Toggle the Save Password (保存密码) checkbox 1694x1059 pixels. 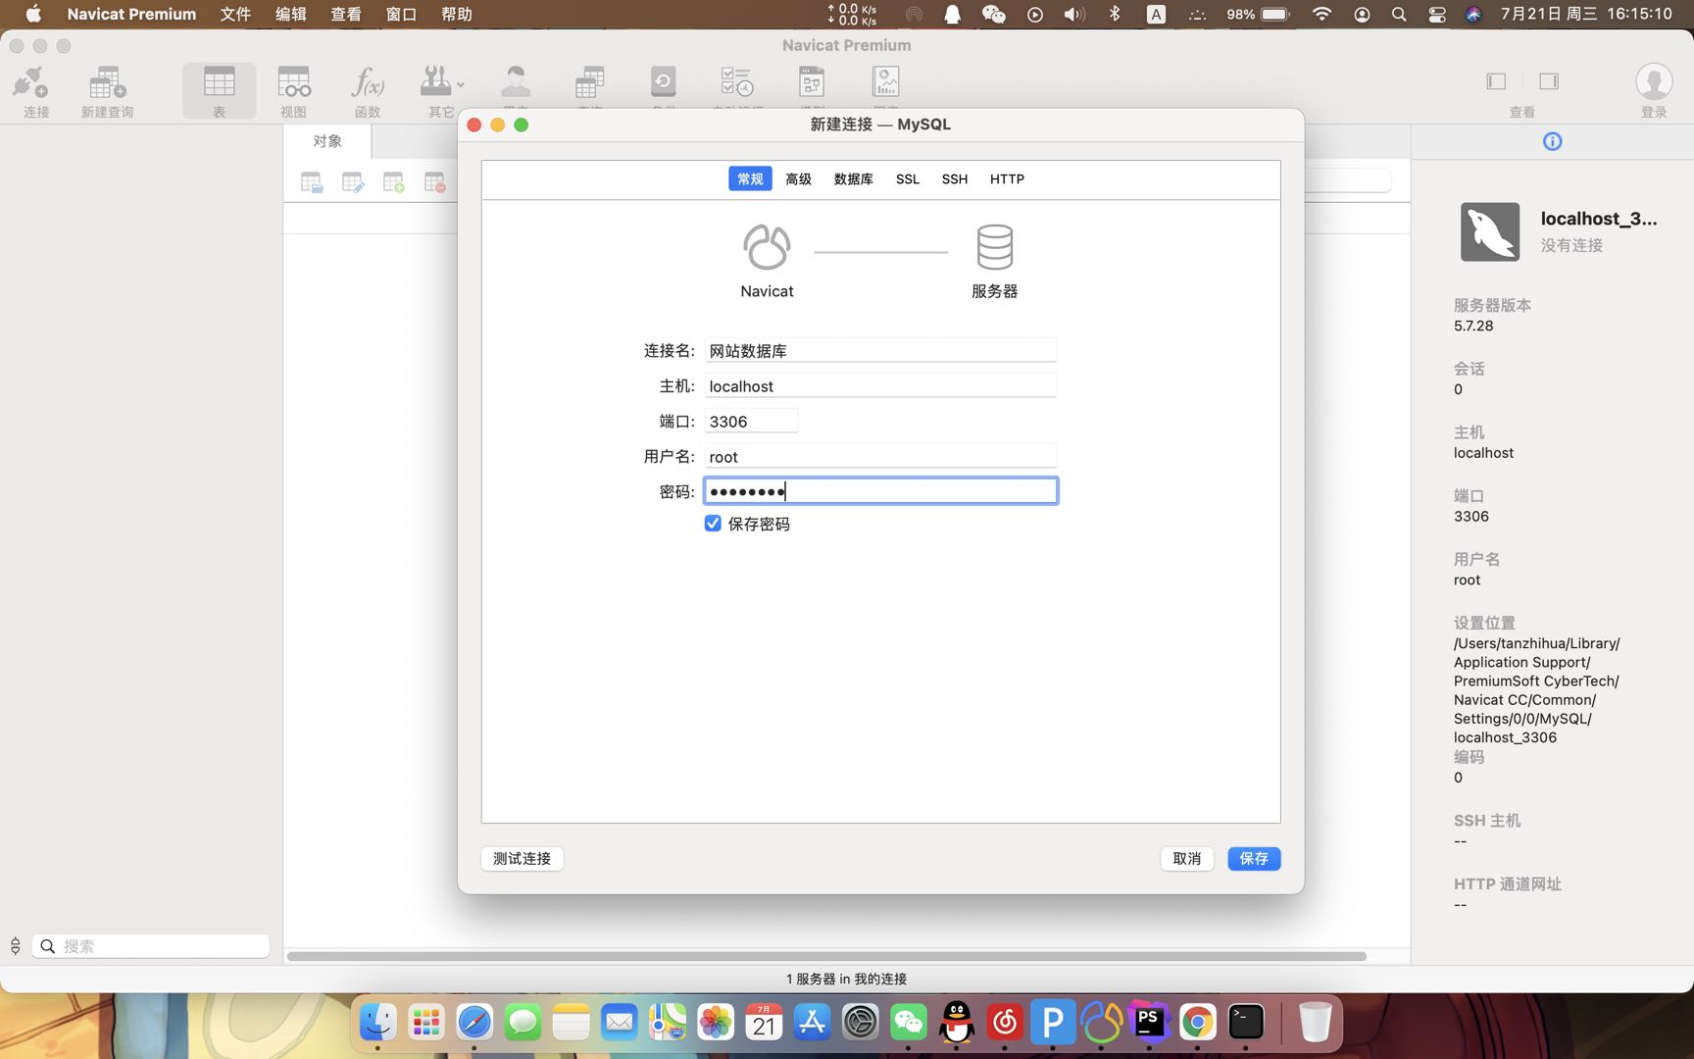coord(713,524)
